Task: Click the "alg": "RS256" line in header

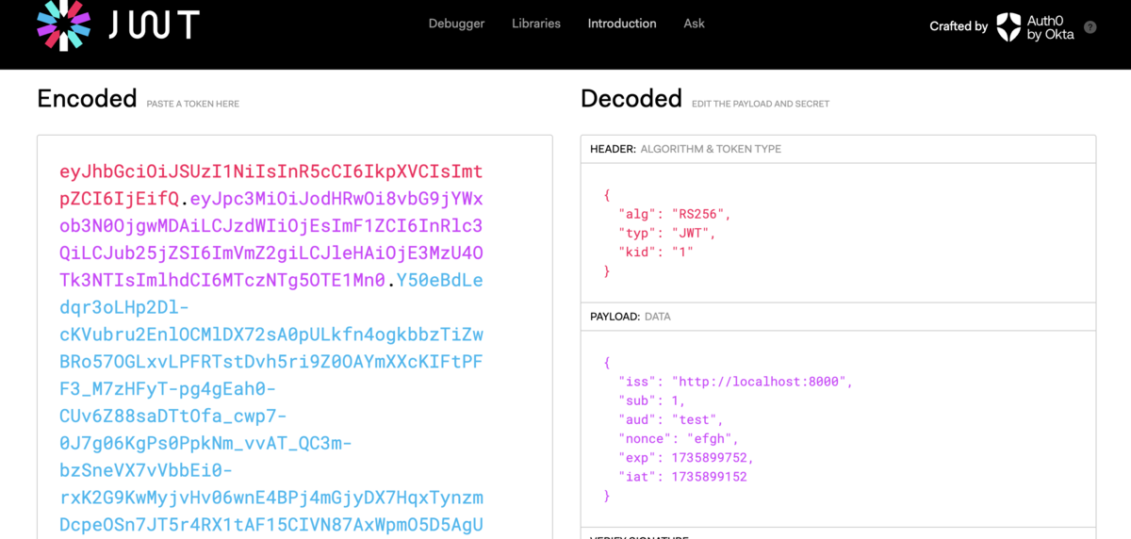Action: (675, 214)
